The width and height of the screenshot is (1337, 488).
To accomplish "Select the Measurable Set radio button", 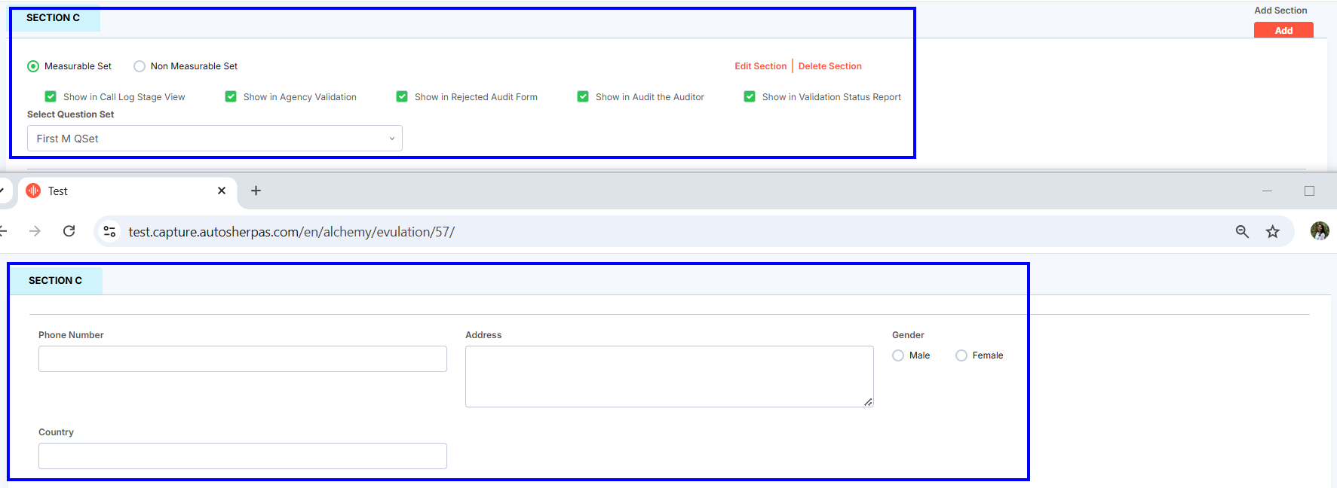I will tap(33, 66).
